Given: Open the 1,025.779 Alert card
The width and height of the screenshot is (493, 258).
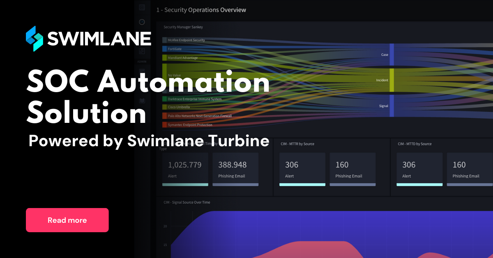Looking at the screenshot, I should [x=185, y=170].
